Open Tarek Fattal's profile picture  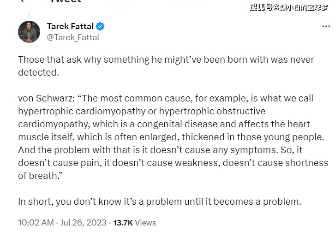pyautogui.click(x=29, y=32)
